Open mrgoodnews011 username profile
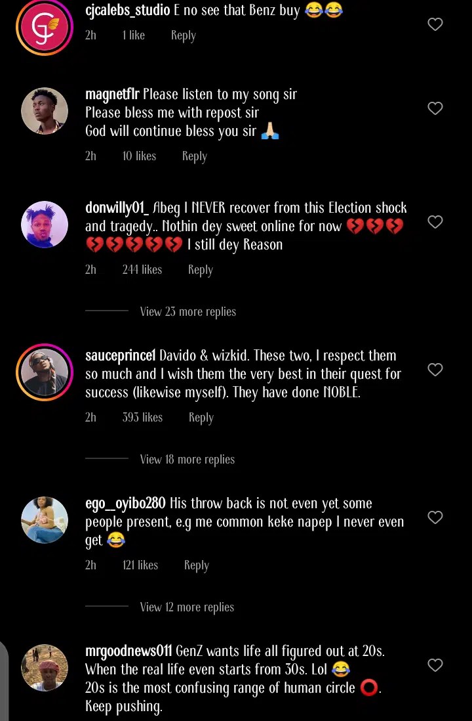 [x=128, y=651]
